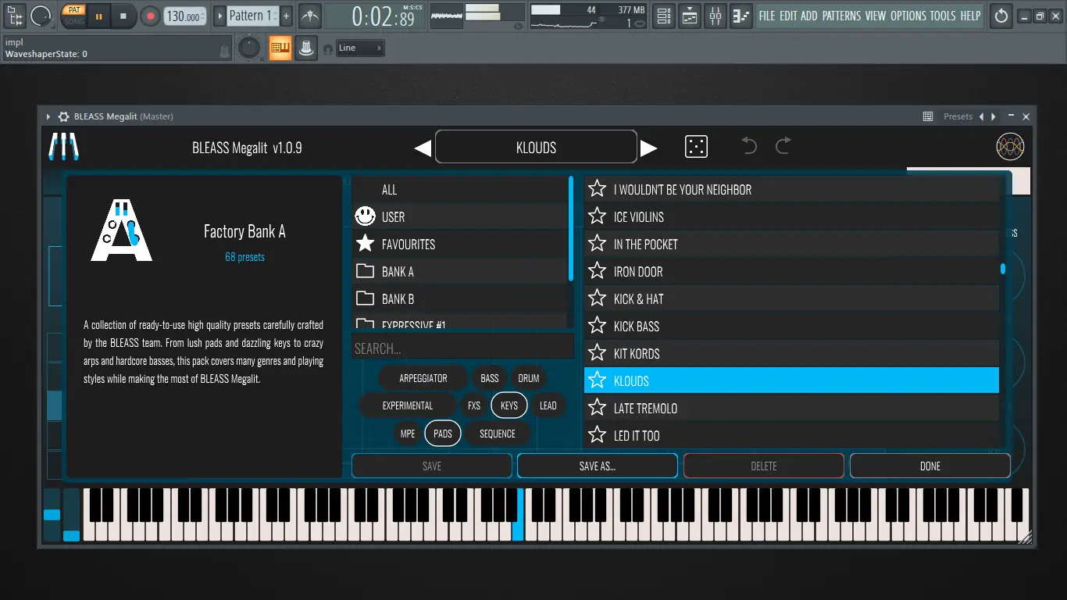Toggle the DRUM tag filter
The height and width of the screenshot is (600, 1067).
coord(529,378)
